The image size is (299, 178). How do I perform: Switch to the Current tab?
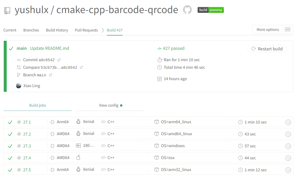(x=10, y=30)
